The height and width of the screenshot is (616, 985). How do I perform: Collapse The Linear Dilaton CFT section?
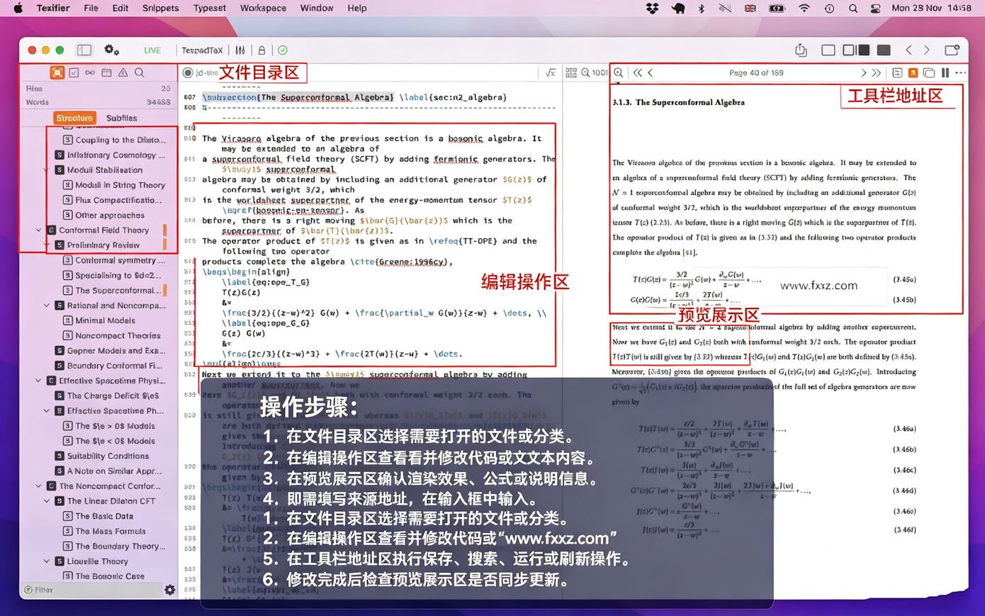(47, 500)
